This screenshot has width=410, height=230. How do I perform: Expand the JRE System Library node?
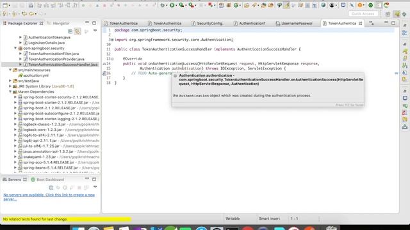10,86
